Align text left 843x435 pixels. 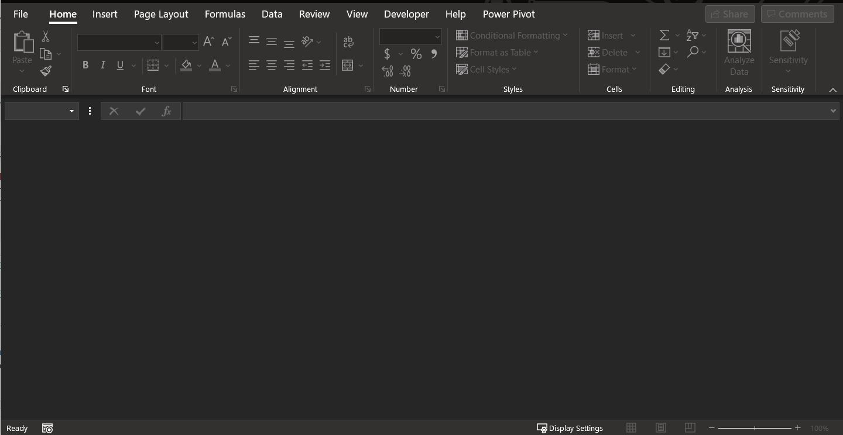click(254, 65)
